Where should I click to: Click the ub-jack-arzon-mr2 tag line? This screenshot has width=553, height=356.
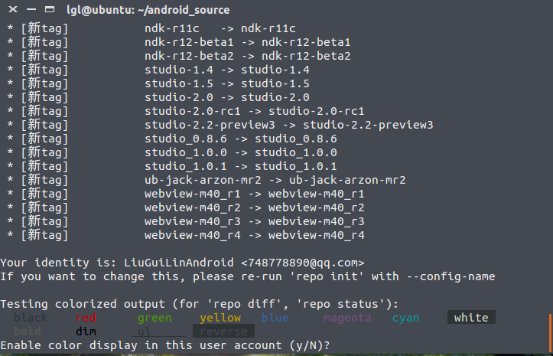coord(275,180)
